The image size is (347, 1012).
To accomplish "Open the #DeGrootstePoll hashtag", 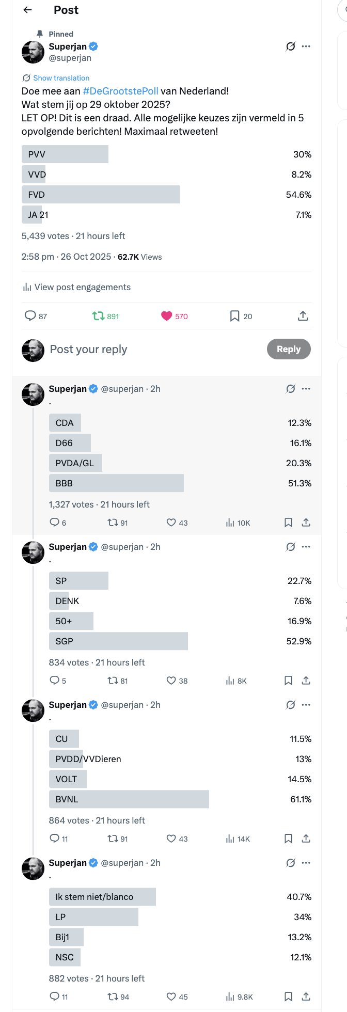I will pyautogui.click(x=120, y=91).
